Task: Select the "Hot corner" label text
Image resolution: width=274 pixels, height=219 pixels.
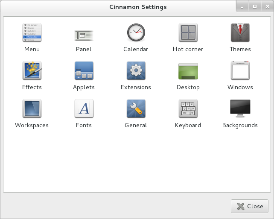Action: pos(188,49)
